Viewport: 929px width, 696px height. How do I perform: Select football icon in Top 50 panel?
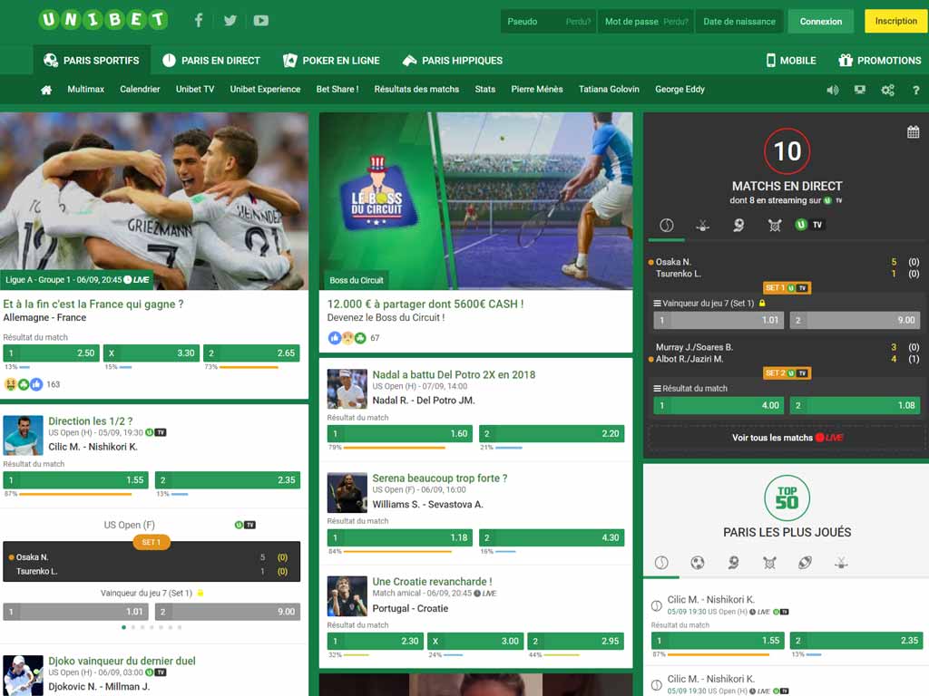pyautogui.click(x=698, y=562)
